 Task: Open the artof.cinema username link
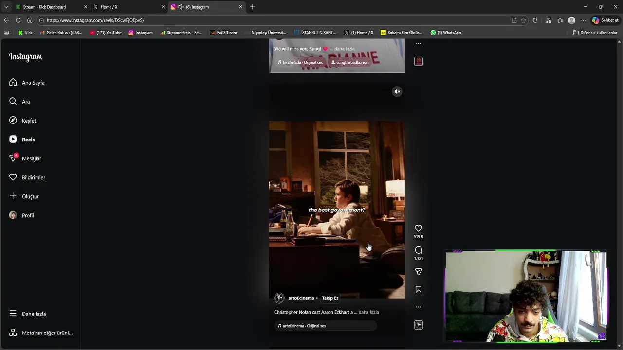point(301,298)
